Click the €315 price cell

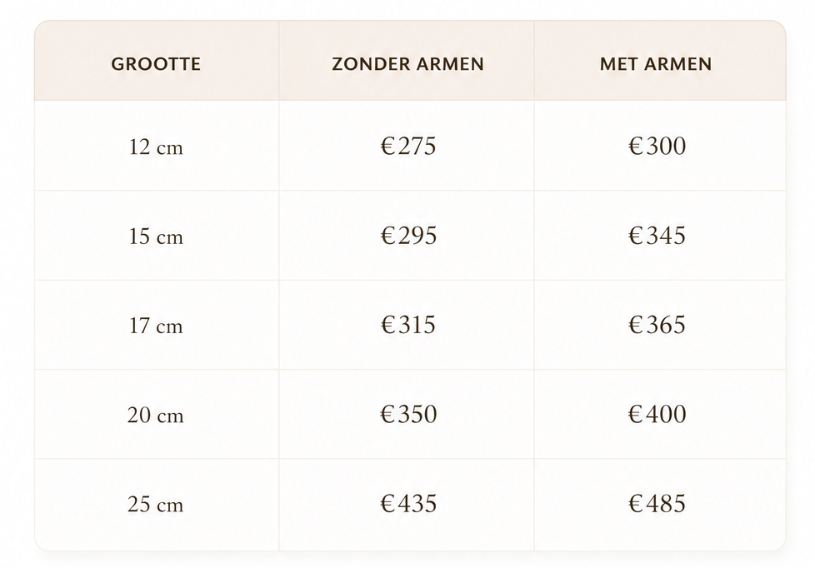tap(408, 325)
